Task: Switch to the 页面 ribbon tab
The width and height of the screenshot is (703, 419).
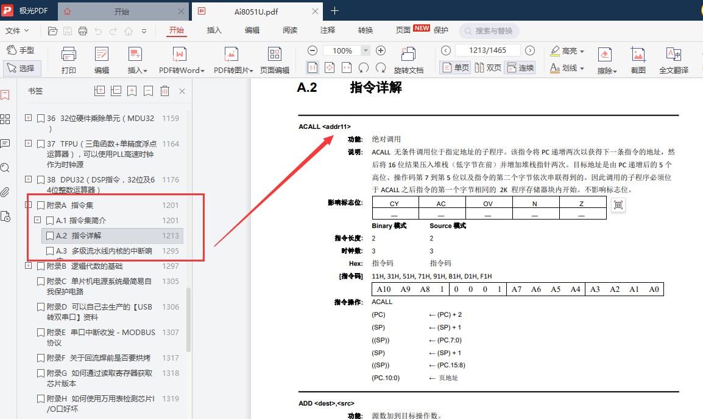Action: tap(403, 30)
